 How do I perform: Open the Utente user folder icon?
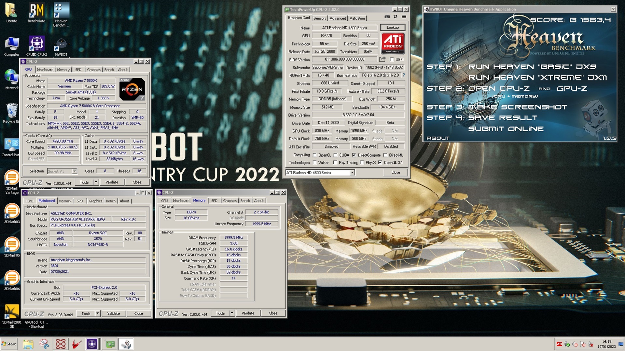pos(12,13)
